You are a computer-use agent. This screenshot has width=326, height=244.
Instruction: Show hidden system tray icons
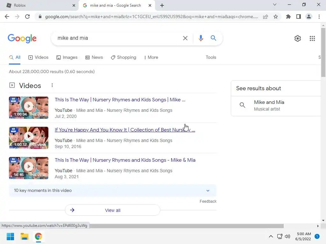click(x=271, y=236)
